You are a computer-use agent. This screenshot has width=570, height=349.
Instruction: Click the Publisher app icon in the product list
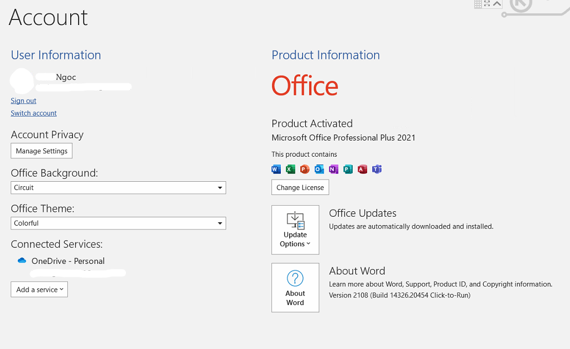(348, 169)
